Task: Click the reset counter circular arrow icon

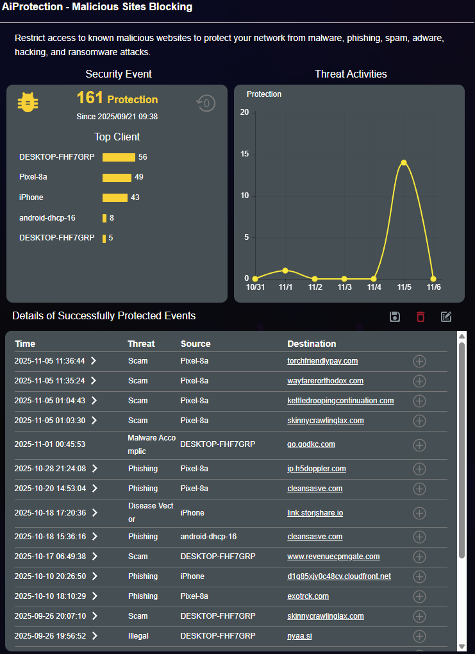Action: click(x=206, y=103)
